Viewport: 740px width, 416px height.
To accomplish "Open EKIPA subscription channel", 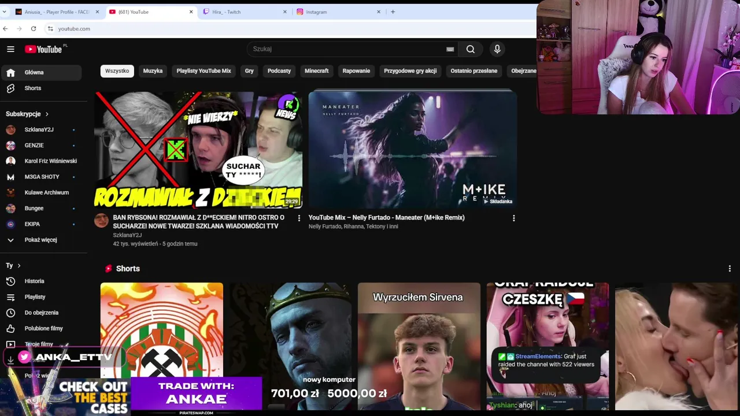I will tap(40, 224).
